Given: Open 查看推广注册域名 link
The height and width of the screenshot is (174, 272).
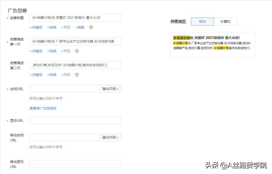Looking at the screenshot, I should tap(43, 108).
